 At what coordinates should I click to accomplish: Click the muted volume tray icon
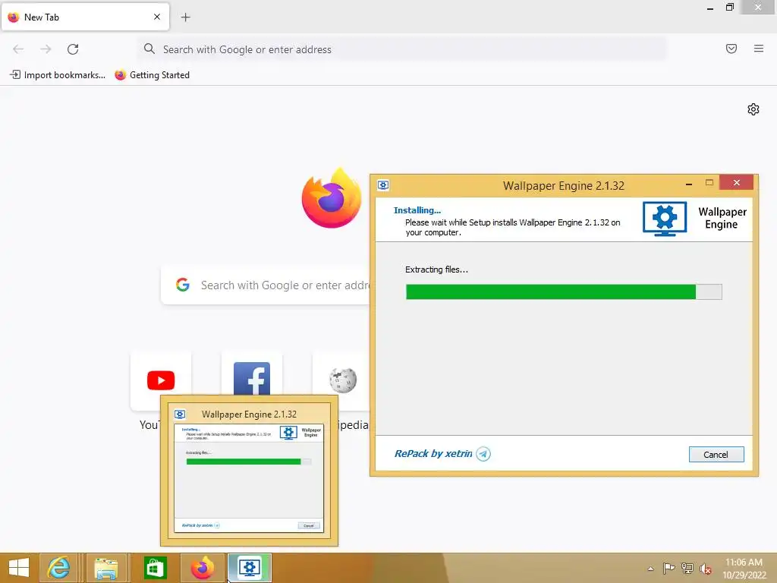pos(706,569)
